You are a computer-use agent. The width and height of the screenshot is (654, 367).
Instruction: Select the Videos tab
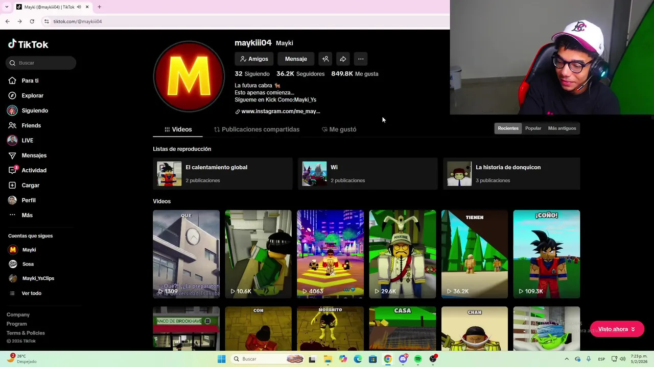point(178,129)
